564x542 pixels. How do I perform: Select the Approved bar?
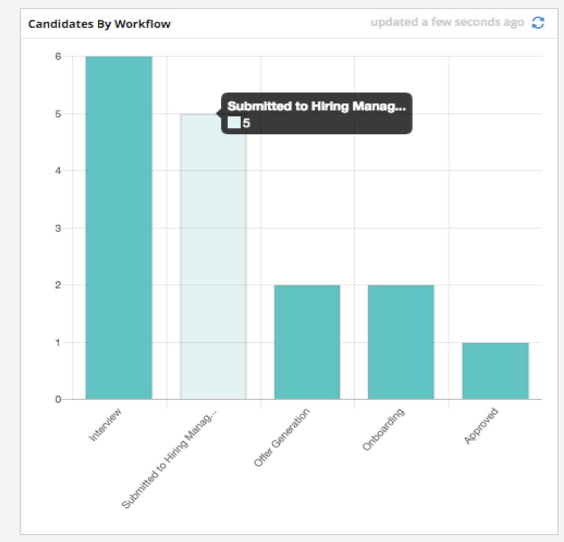[x=495, y=371]
